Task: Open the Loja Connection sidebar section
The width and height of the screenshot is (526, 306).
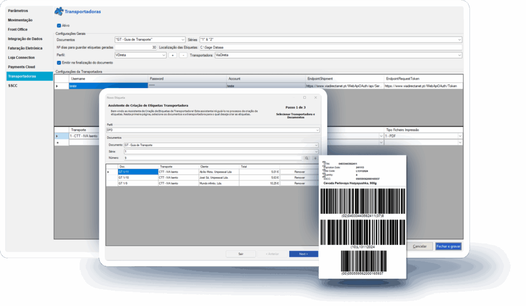Action: 21,57
